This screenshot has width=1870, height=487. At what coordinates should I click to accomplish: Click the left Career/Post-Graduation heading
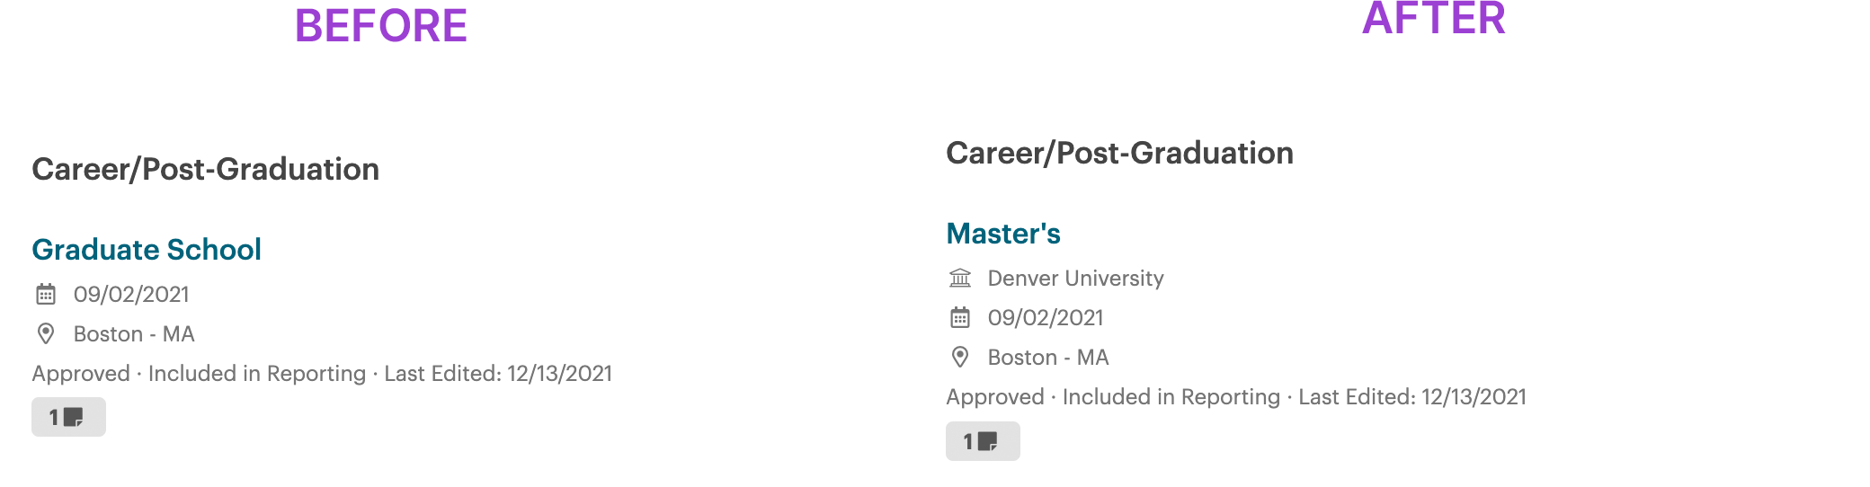tap(206, 169)
